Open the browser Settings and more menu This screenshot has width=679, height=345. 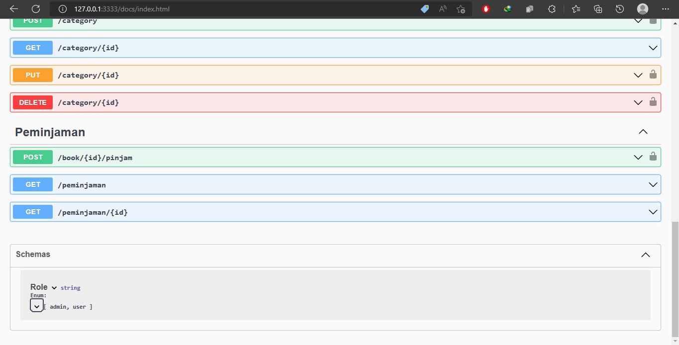point(666,9)
